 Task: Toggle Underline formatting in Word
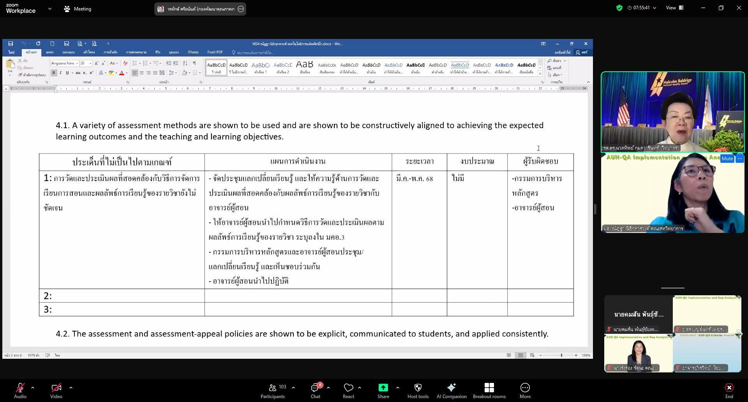tap(67, 73)
